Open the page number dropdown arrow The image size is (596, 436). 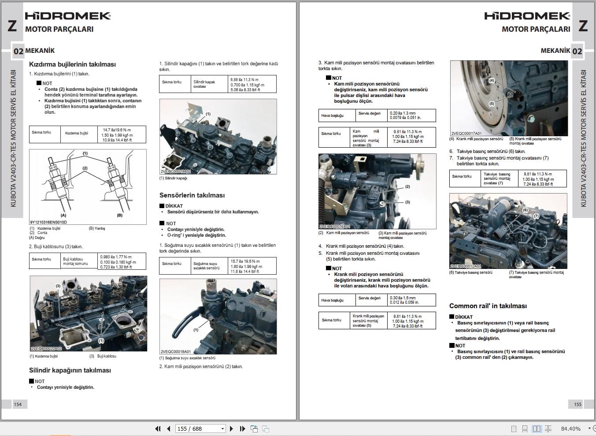222,429
